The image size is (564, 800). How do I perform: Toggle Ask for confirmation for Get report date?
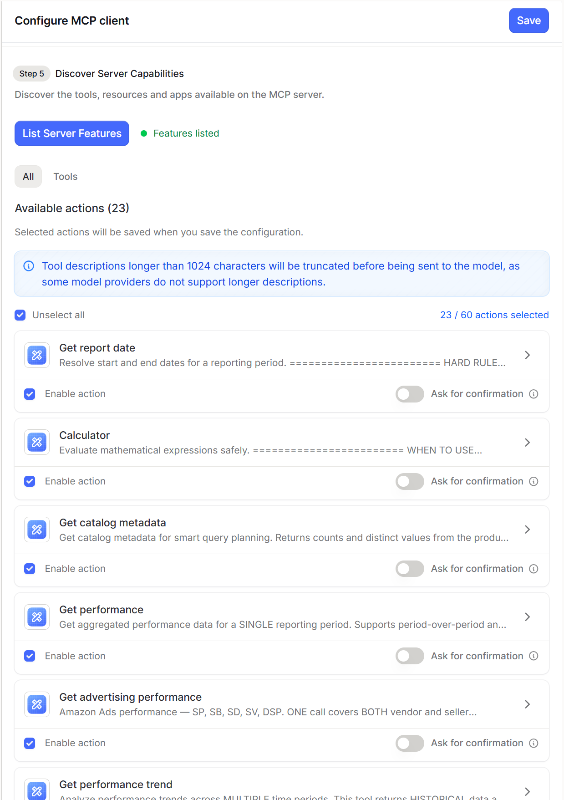[x=410, y=394]
